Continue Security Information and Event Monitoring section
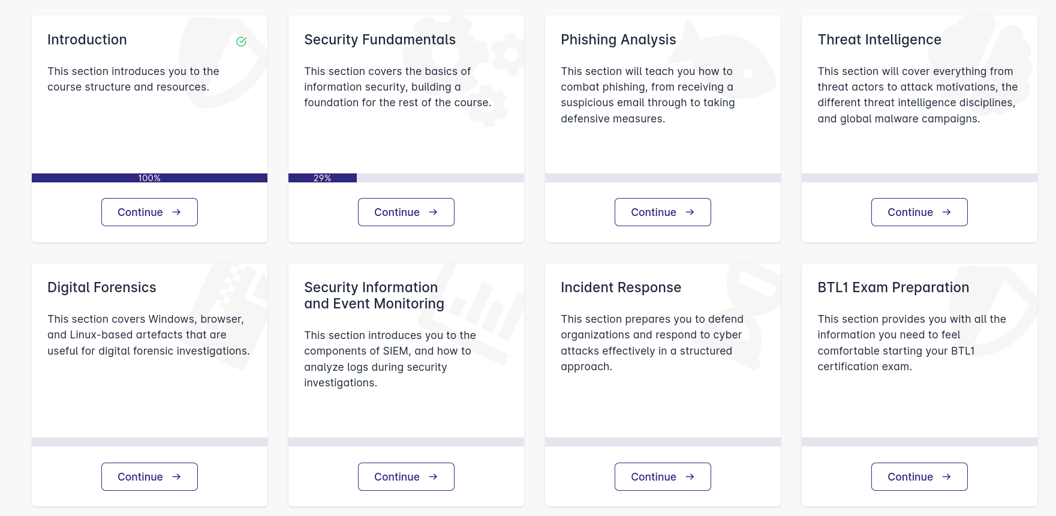1056x516 pixels. (406, 476)
